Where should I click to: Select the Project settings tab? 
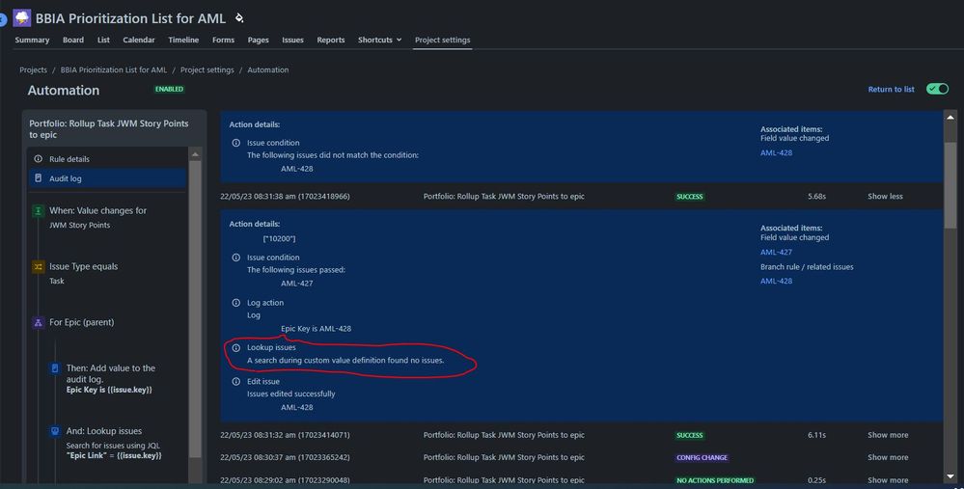442,40
